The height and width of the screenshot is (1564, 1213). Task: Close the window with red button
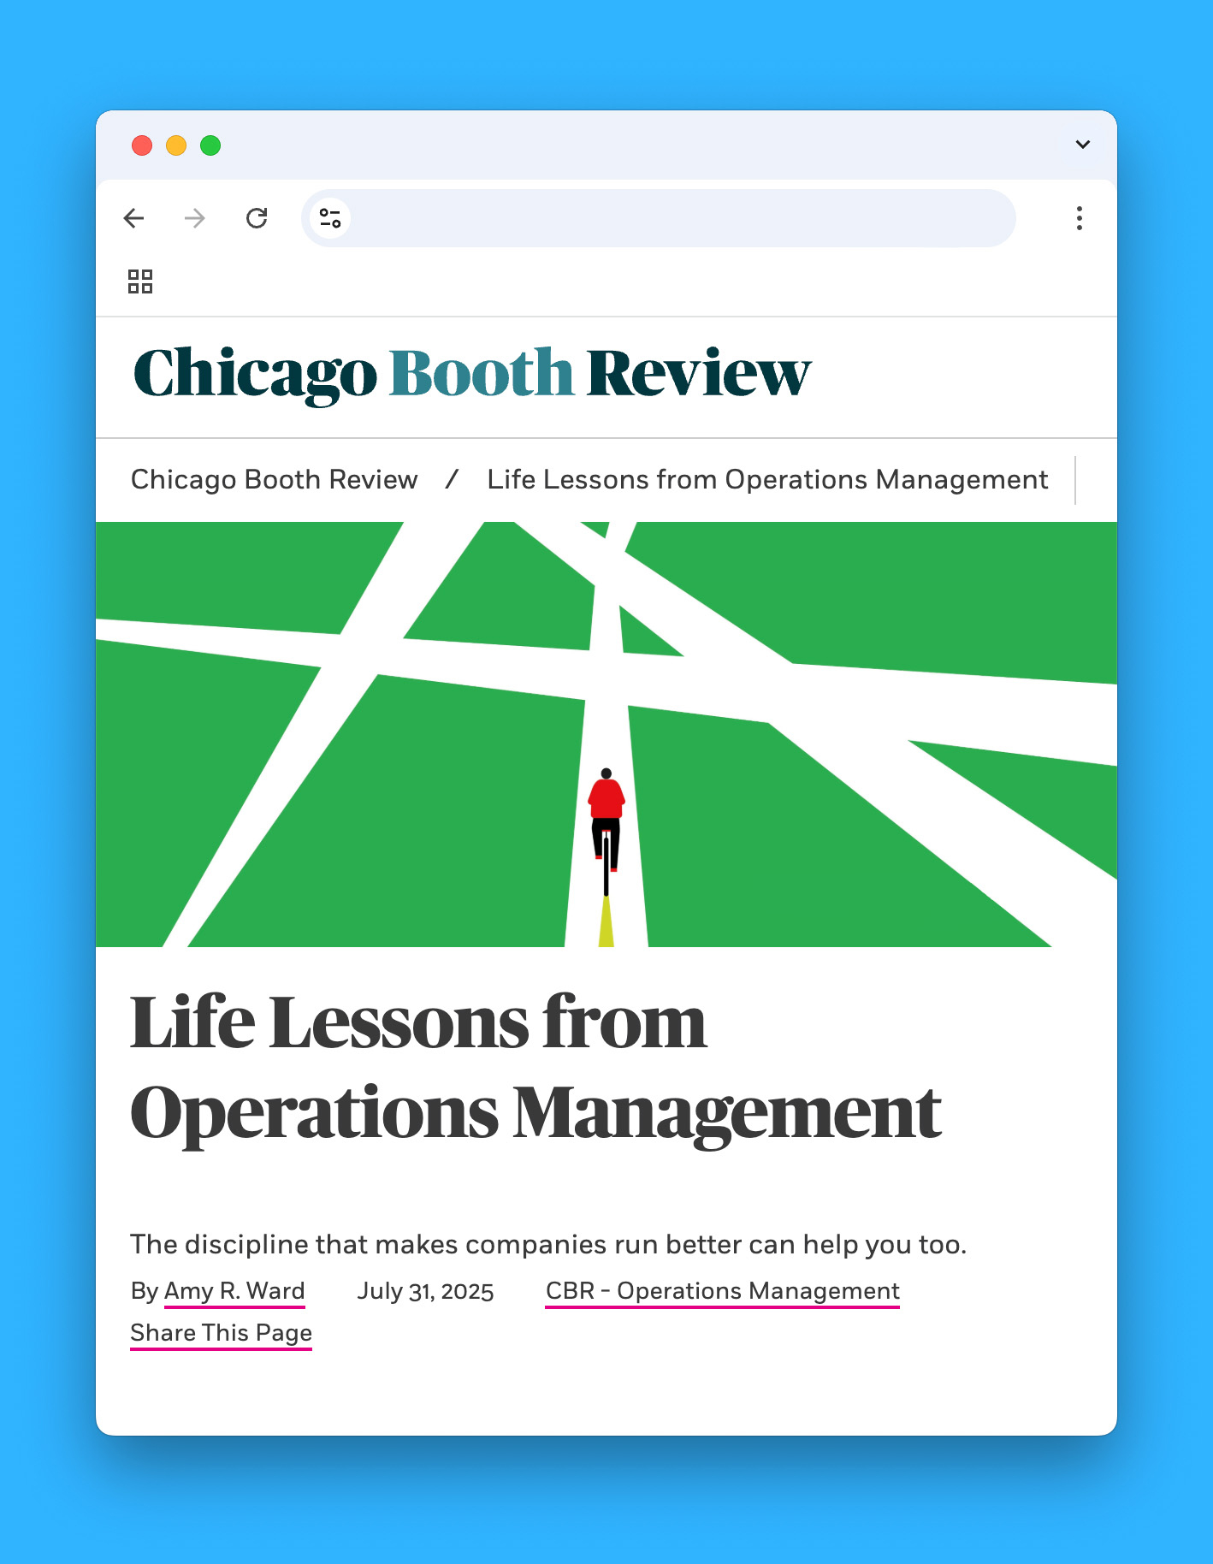(142, 145)
